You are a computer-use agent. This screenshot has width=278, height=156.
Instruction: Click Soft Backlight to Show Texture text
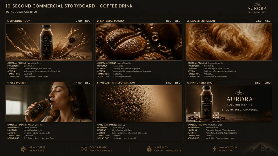216,68
